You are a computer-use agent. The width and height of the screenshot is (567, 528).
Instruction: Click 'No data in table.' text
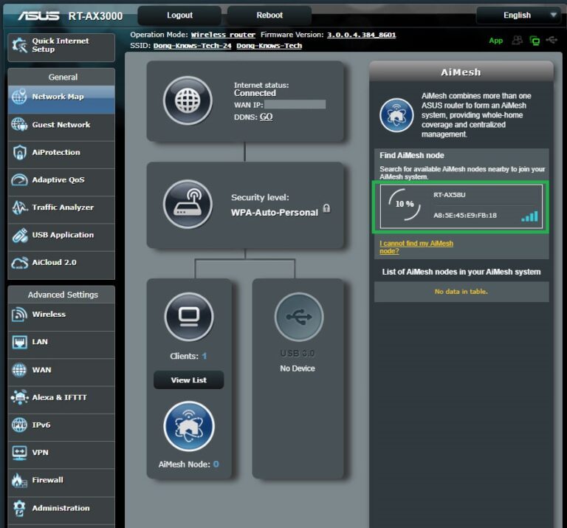tap(461, 292)
